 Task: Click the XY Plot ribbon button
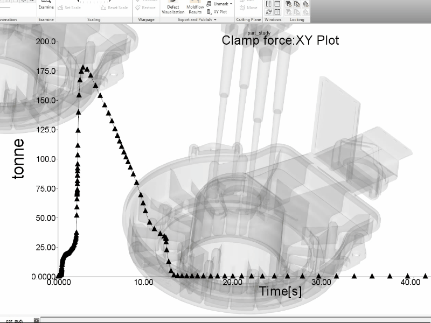[217, 12]
